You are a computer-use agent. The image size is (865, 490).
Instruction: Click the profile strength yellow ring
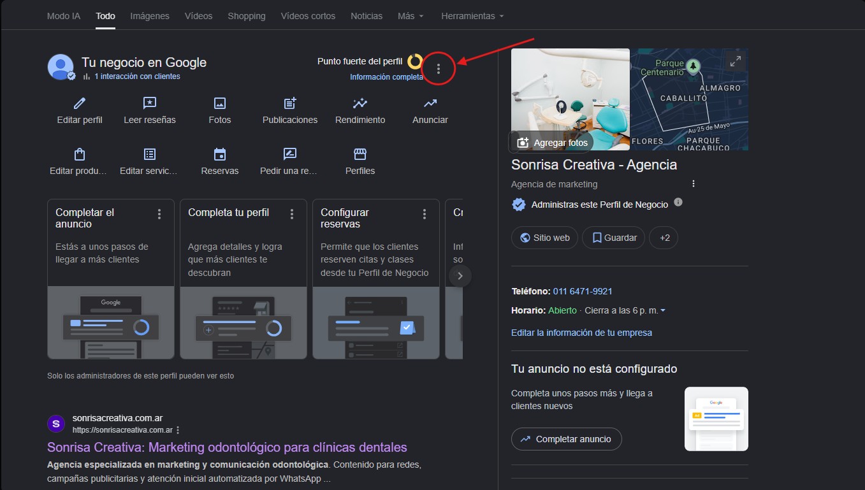point(415,61)
